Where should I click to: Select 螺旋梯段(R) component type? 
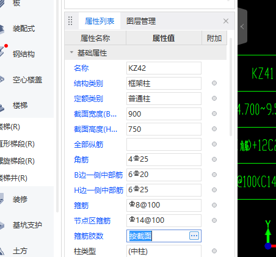(x=17, y=161)
